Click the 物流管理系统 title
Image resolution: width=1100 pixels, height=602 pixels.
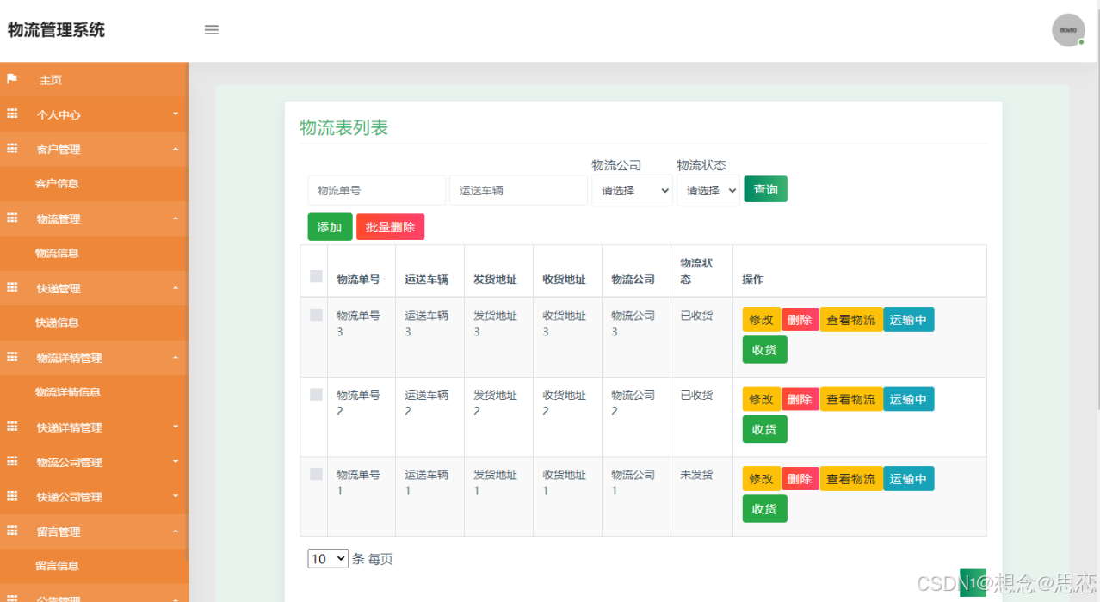[x=56, y=30]
